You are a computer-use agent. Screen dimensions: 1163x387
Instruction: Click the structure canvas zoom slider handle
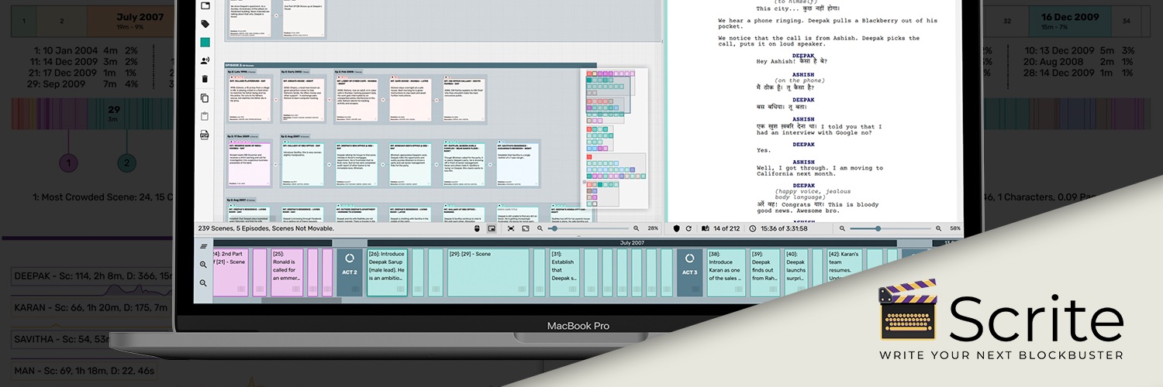click(x=553, y=228)
